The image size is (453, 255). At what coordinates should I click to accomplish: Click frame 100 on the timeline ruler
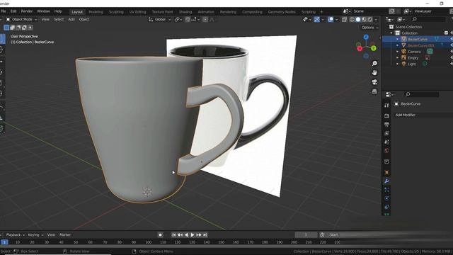click(x=148, y=242)
